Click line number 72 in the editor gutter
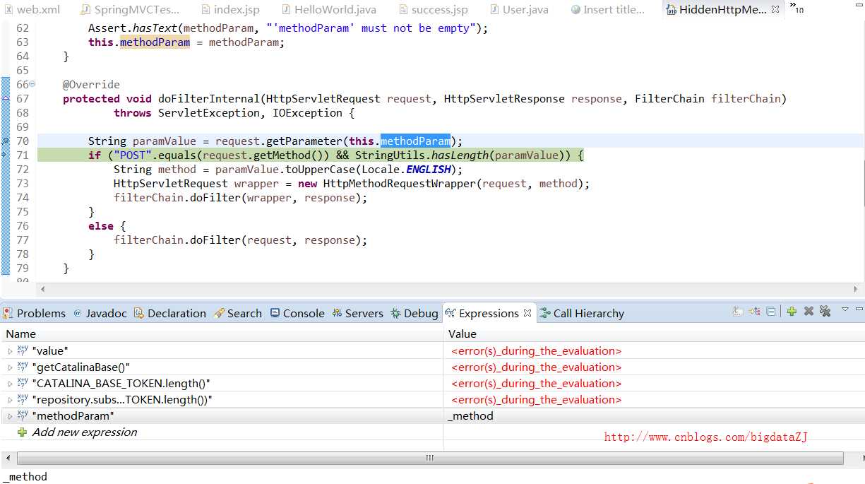Viewport: 865px width, 484px height. (x=23, y=170)
